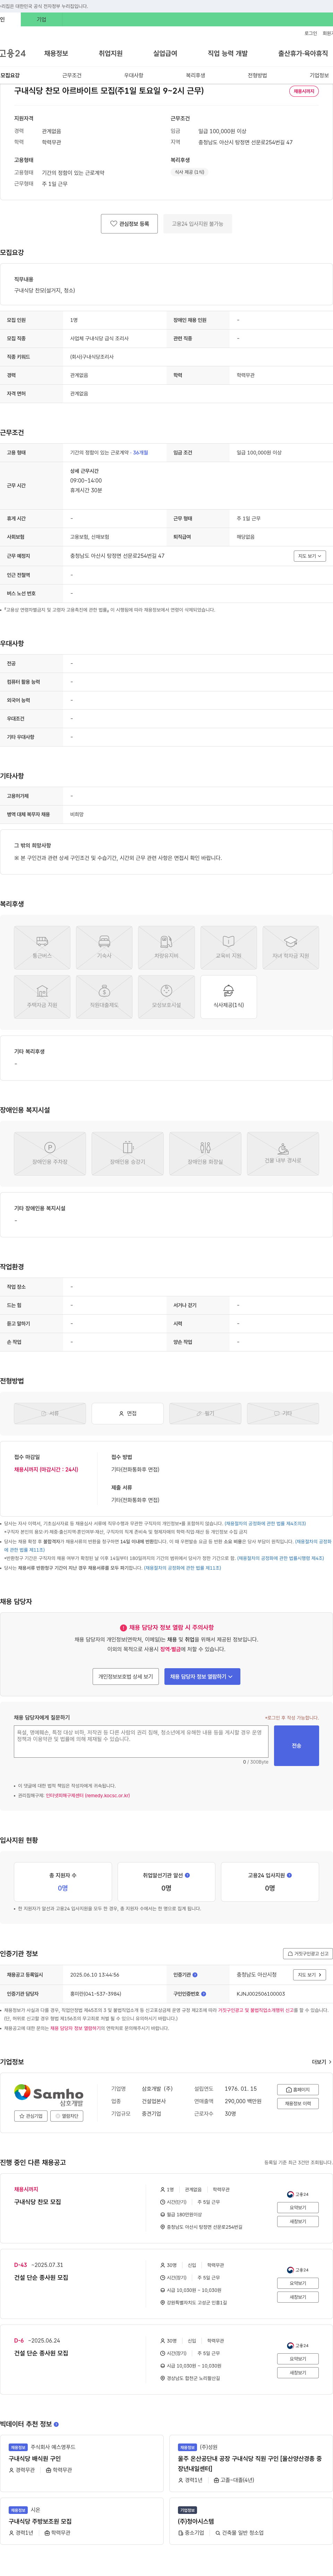Open the 인터넷피해구제센터 link
Viewport: 333px width, 2576px height.
(88, 1795)
